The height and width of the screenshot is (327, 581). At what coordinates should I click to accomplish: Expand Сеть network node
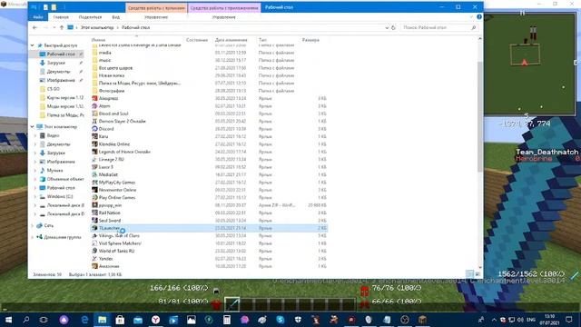tap(33, 225)
